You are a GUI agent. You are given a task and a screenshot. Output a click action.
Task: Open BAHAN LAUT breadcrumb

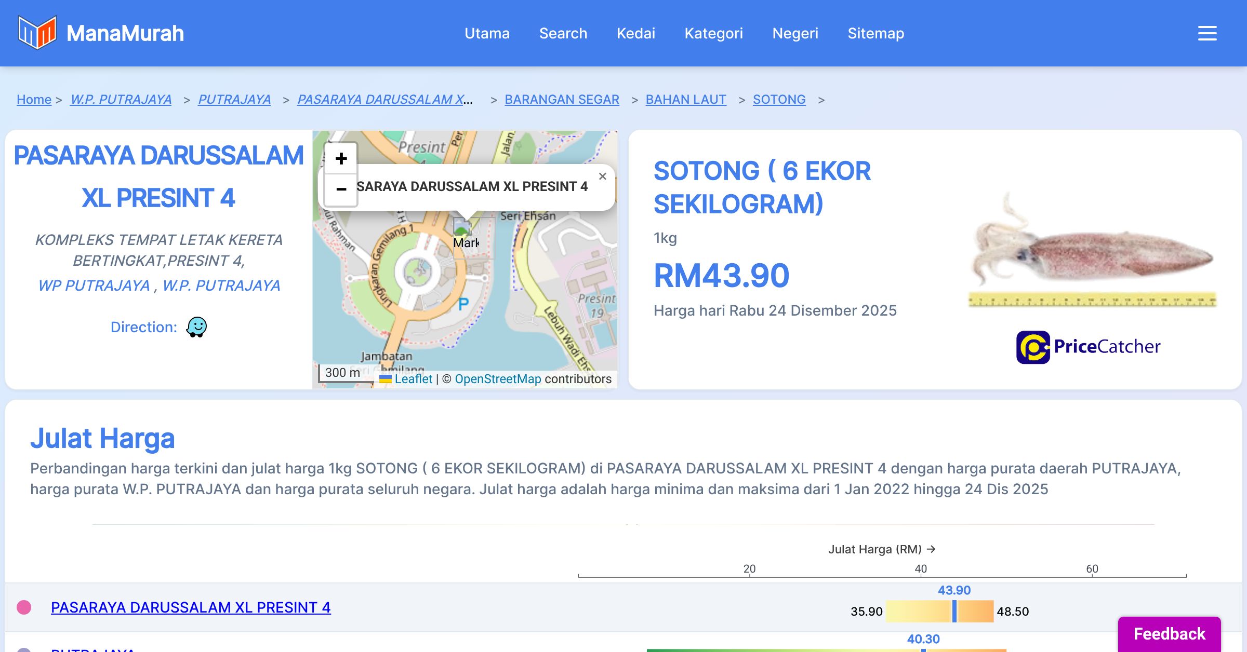pos(685,99)
